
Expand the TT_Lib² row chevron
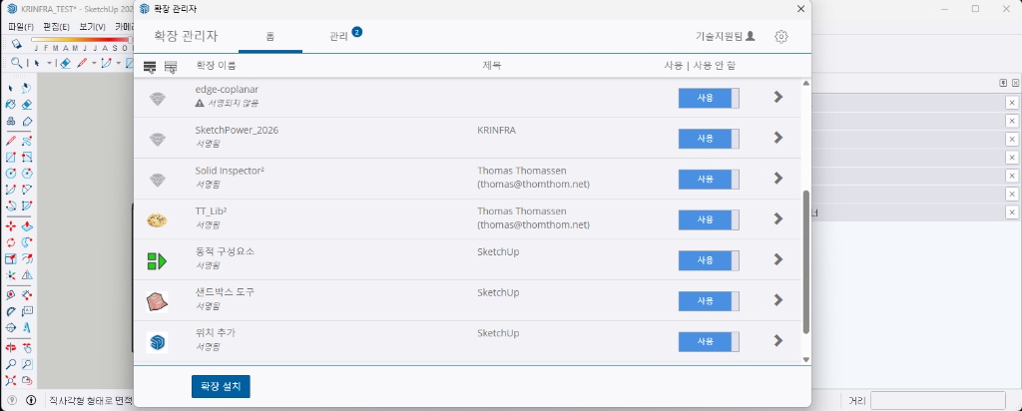click(x=777, y=218)
